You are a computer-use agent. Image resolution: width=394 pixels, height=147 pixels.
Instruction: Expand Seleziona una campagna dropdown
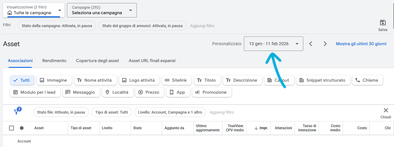tap(102, 10)
